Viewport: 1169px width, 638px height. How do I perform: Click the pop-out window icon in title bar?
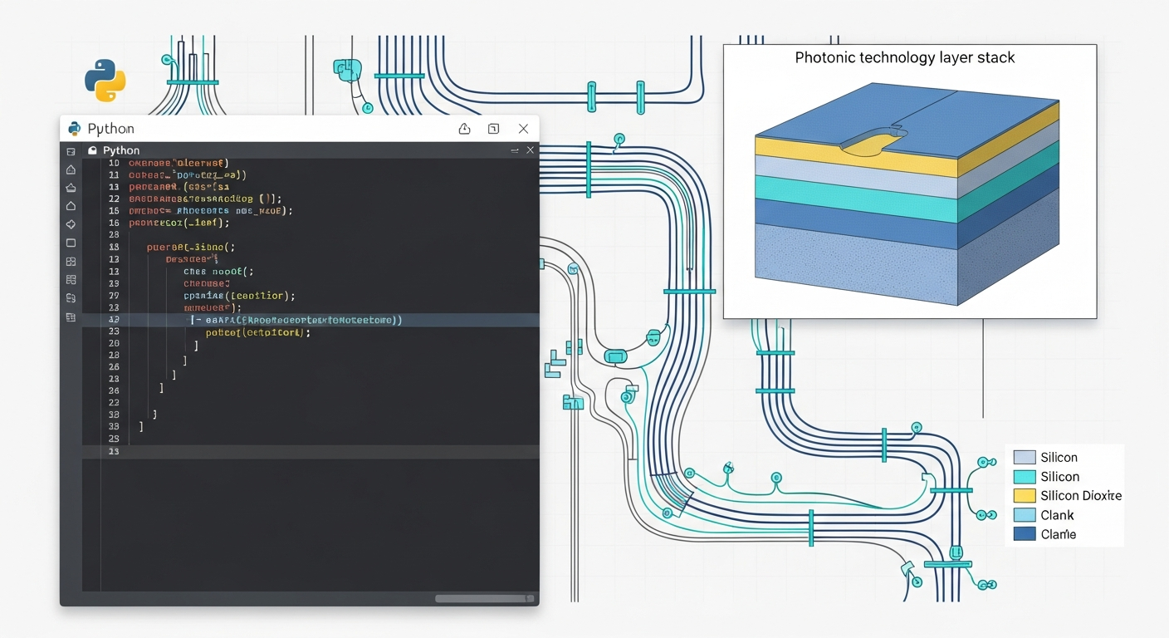pyautogui.click(x=493, y=129)
